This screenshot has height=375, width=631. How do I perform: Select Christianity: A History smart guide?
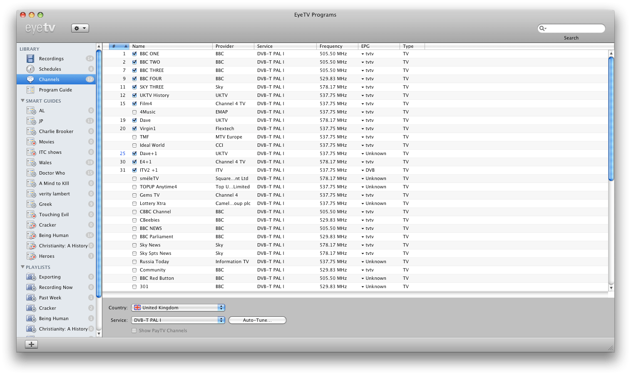coord(56,246)
